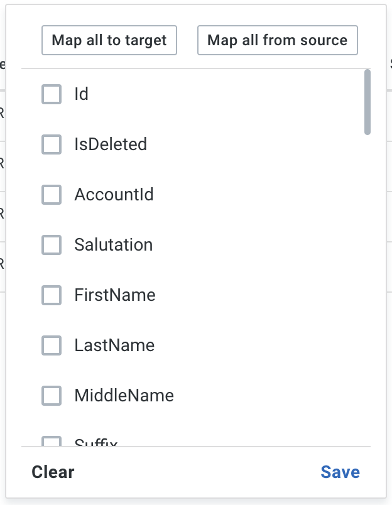
Task: Click the field list scrollbar thumb
Action: click(x=367, y=102)
